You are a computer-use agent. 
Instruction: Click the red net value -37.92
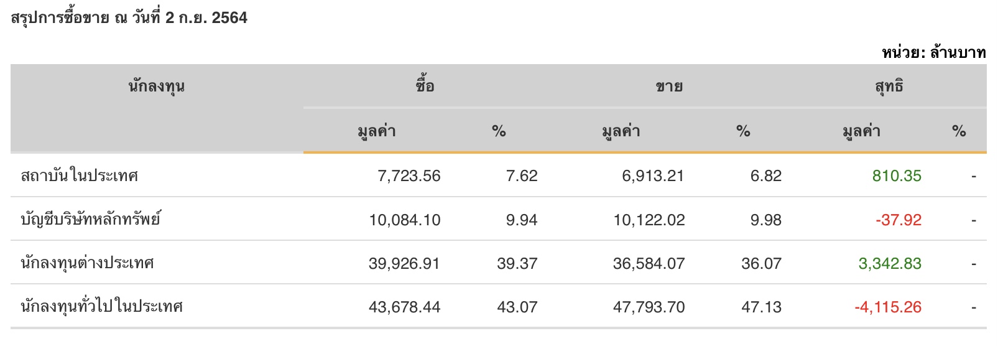(x=899, y=220)
